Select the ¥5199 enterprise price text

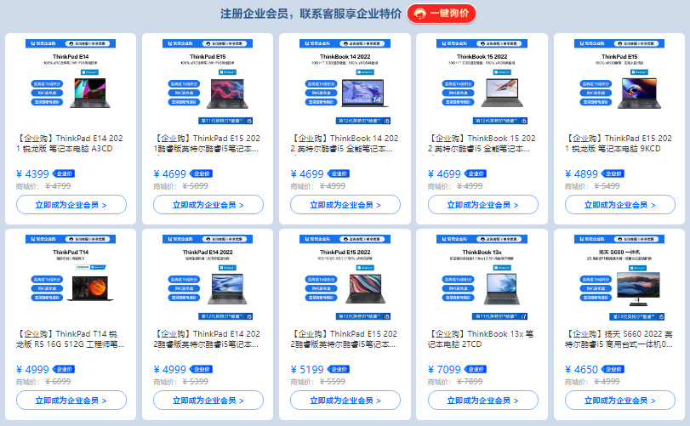pyautogui.click(x=307, y=370)
